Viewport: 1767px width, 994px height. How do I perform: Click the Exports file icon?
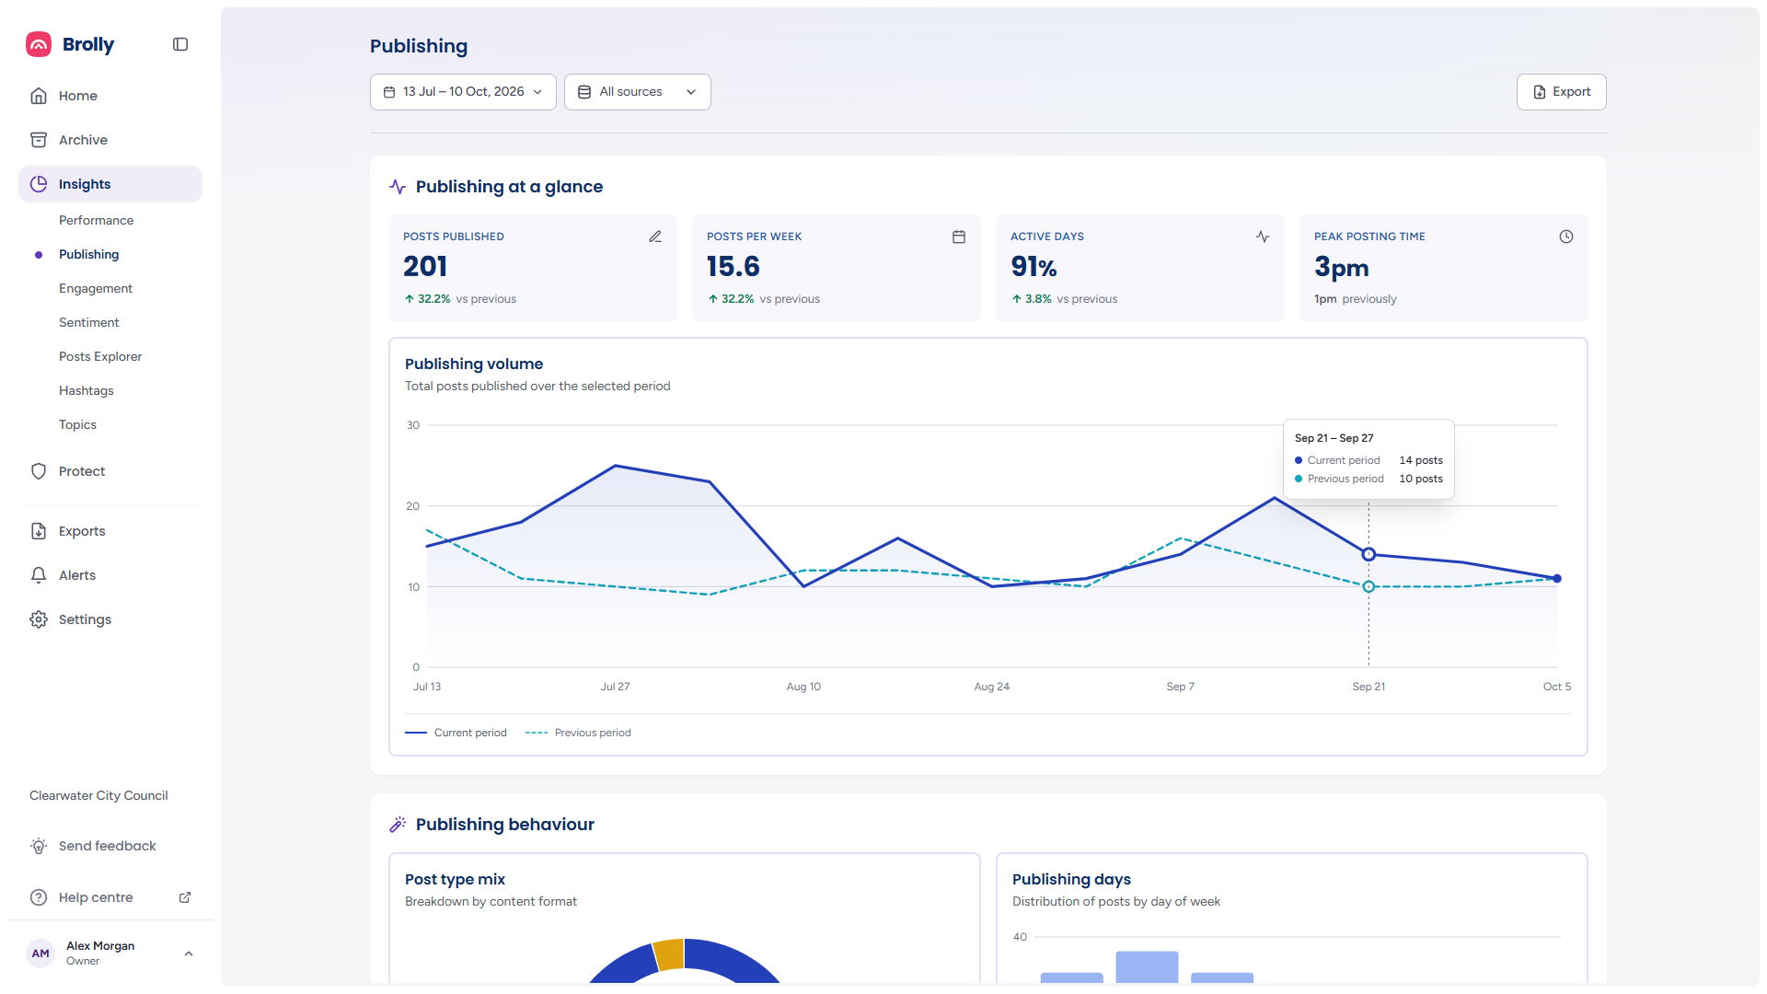pyautogui.click(x=39, y=531)
